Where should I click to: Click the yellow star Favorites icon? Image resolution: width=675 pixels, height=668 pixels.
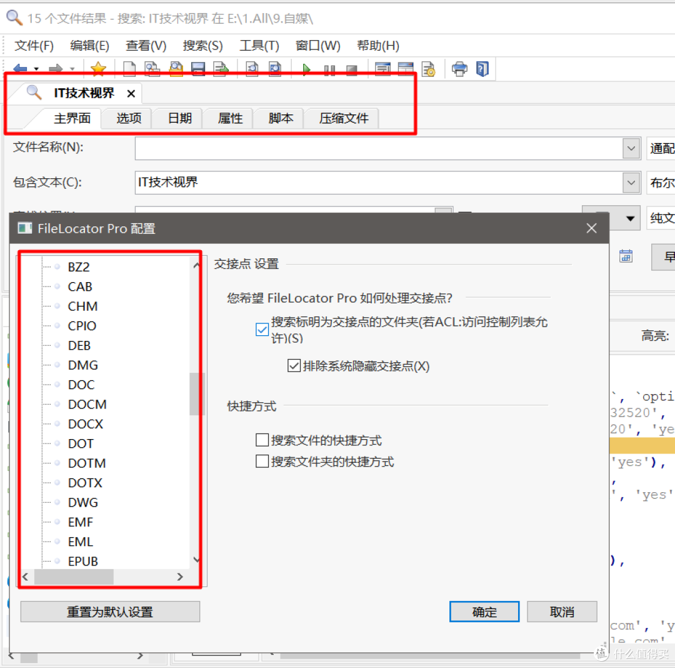(99, 69)
